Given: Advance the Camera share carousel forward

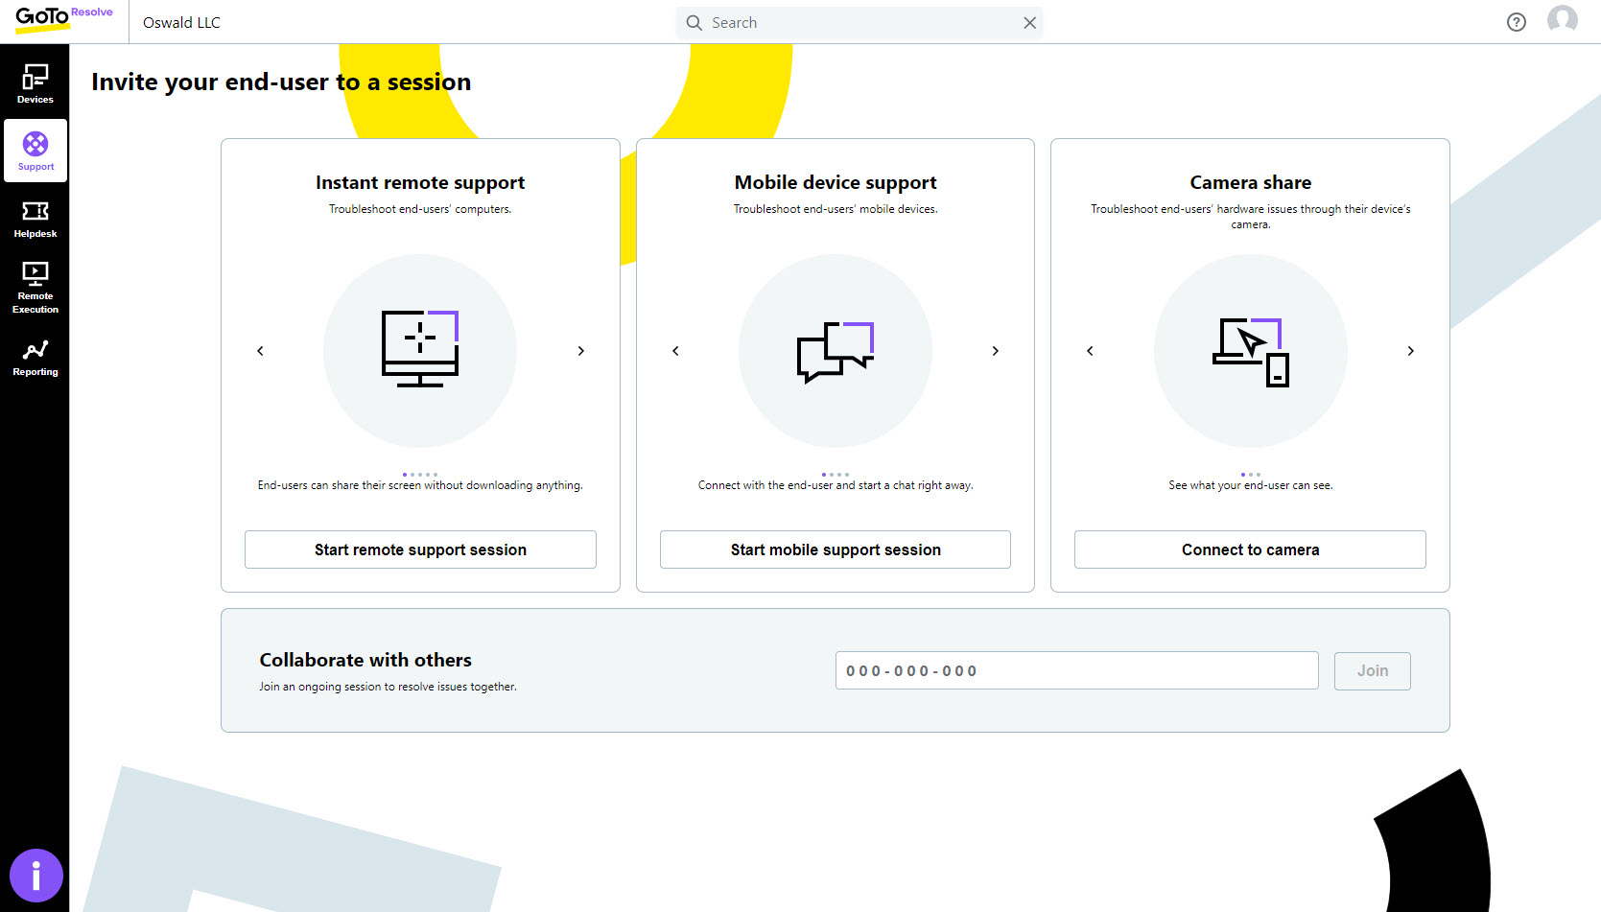Looking at the screenshot, I should [x=1410, y=351].
